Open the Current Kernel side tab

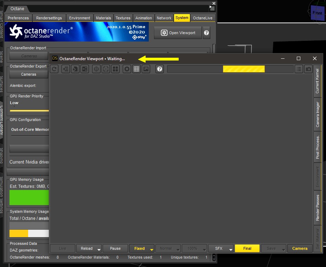click(x=317, y=81)
